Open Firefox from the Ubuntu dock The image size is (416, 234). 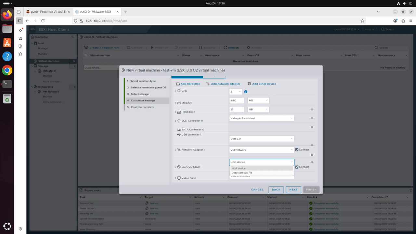click(x=7, y=15)
